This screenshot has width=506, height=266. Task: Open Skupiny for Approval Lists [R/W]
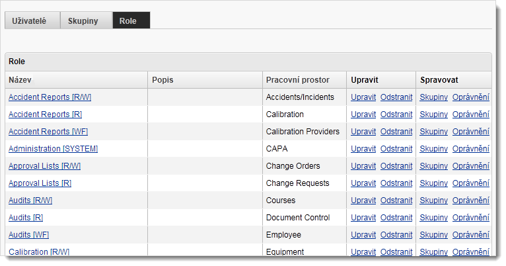coord(433,166)
